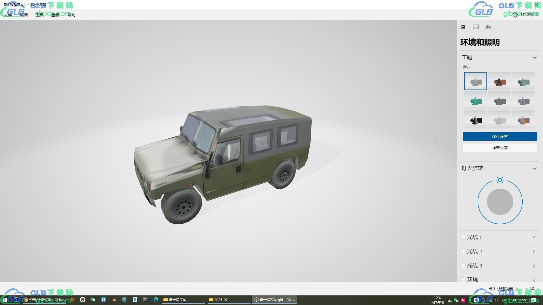Select the black cone theme thumbnail
The height and width of the screenshot is (305, 543).
pos(475,120)
